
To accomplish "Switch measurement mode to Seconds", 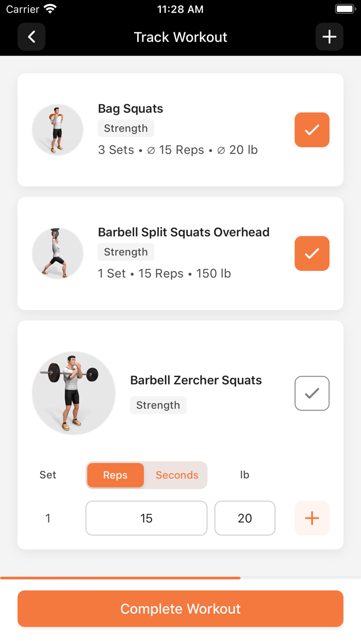I will click(177, 475).
